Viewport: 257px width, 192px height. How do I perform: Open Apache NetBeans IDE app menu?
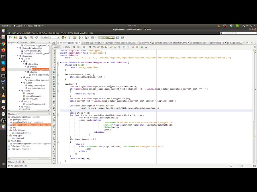(29, 26)
